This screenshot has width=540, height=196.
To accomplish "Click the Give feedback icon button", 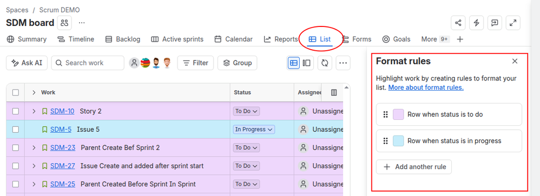I will tap(495, 23).
